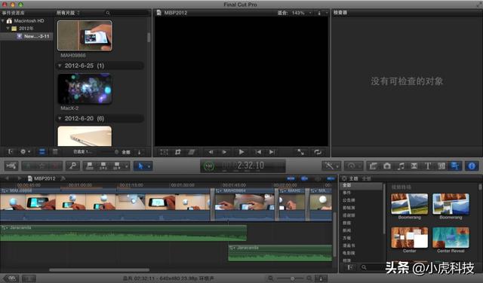Open the titles browser T icon
Viewport: 483px width, 283px height.
[428, 166]
